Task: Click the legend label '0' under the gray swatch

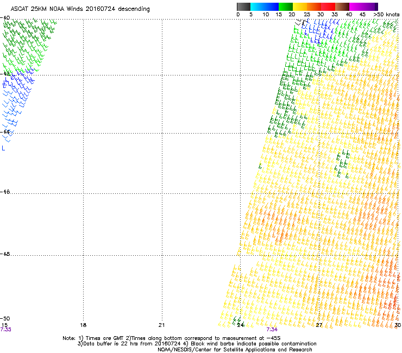Action: tap(238, 15)
